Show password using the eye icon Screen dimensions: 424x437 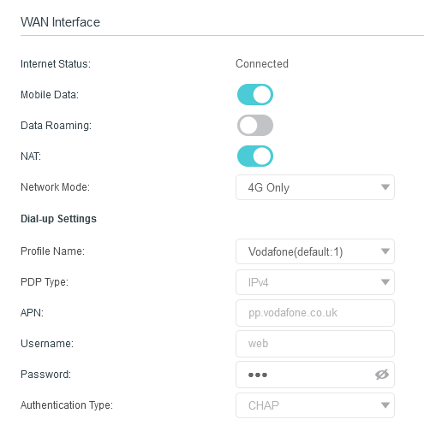pos(382,375)
